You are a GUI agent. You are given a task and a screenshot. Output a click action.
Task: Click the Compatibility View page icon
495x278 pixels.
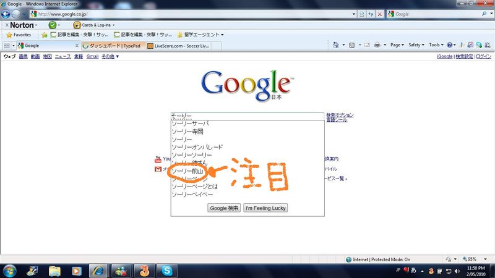click(362, 14)
